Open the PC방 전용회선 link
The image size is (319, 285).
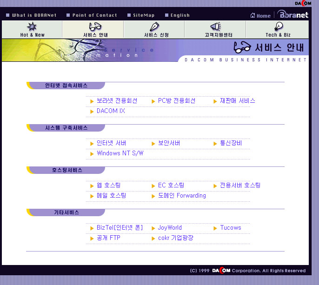tap(177, 101)
